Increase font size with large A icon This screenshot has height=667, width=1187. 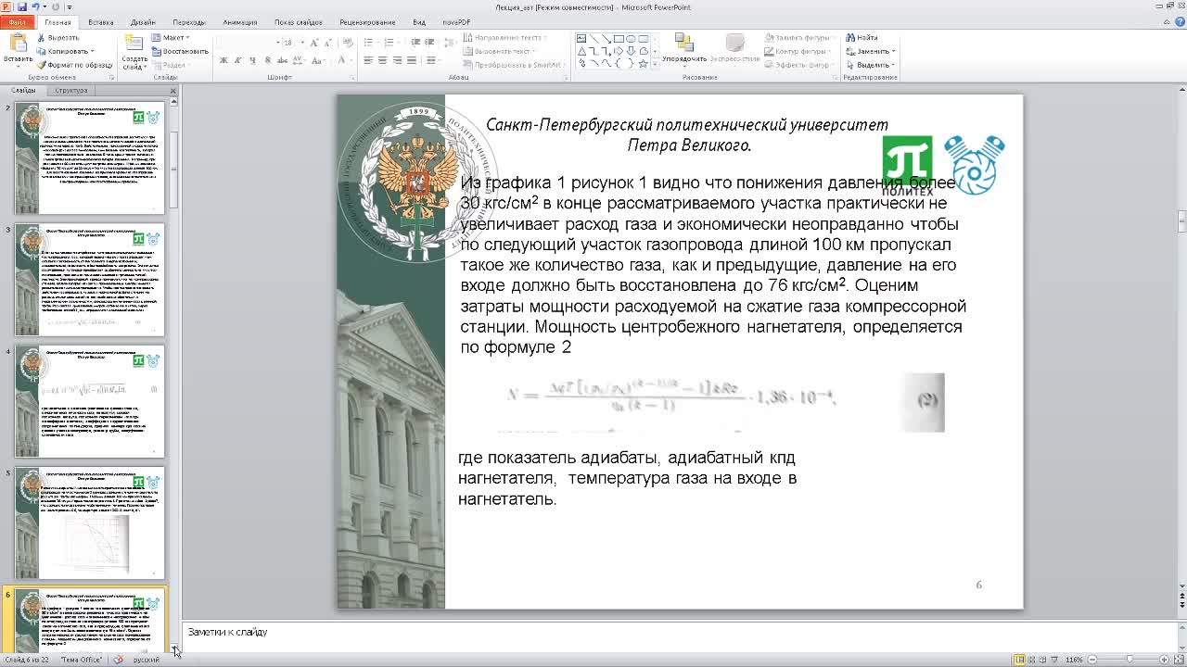point(315,43)
